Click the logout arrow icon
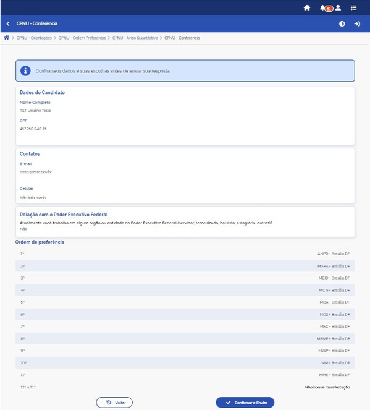Viewport: 370px width, 410px height. tap(357, 23)
